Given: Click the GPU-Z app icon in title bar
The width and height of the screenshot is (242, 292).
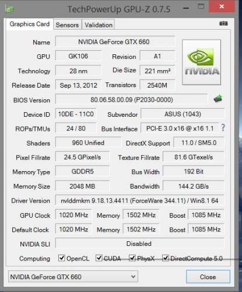Looking at the screenshot, I should coord(9,9).
